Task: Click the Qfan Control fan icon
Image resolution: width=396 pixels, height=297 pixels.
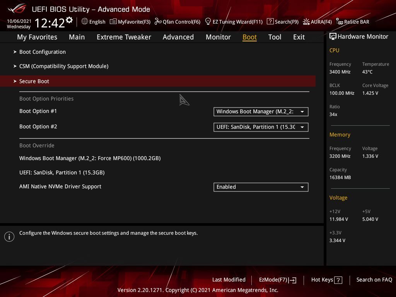Action: pyautogui.click(x=158, y=22)
